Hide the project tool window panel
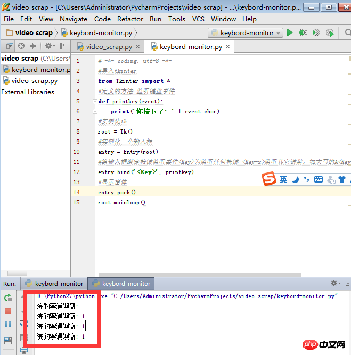Screen dimensions: 351x355 coord(64,46)
